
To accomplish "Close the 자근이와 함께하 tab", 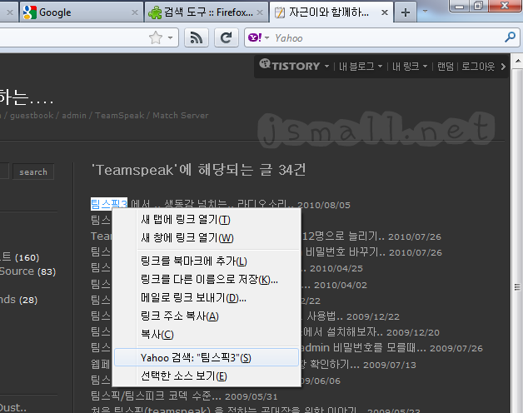I will (385, 12).
